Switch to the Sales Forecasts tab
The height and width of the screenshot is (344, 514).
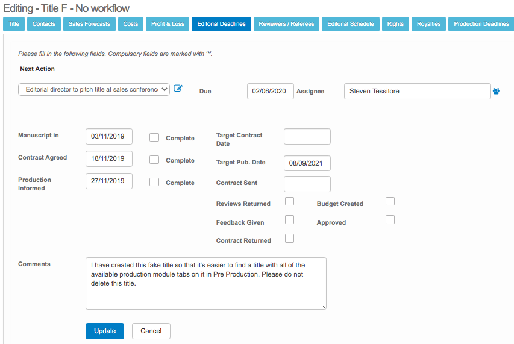(x=89, y=24)
